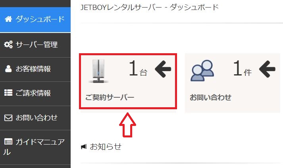283x168 pixels.
Task: Open ガイドマニュアル in the sidebar
Action: 35,147
